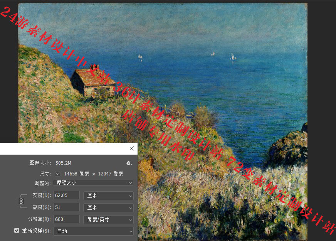Open the resolution unit 像素/英寸 dropdown
Screen dimensions: 336x241
108,219
